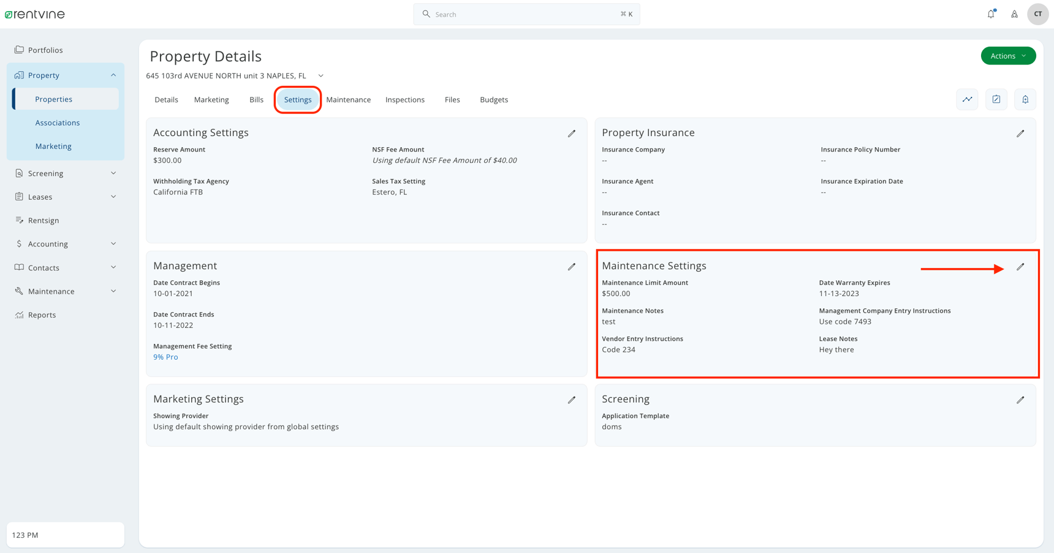The height and width of the screenshot is (553, 1054).
Task: Select Associations under Property
Action: (x=57, y=122)
